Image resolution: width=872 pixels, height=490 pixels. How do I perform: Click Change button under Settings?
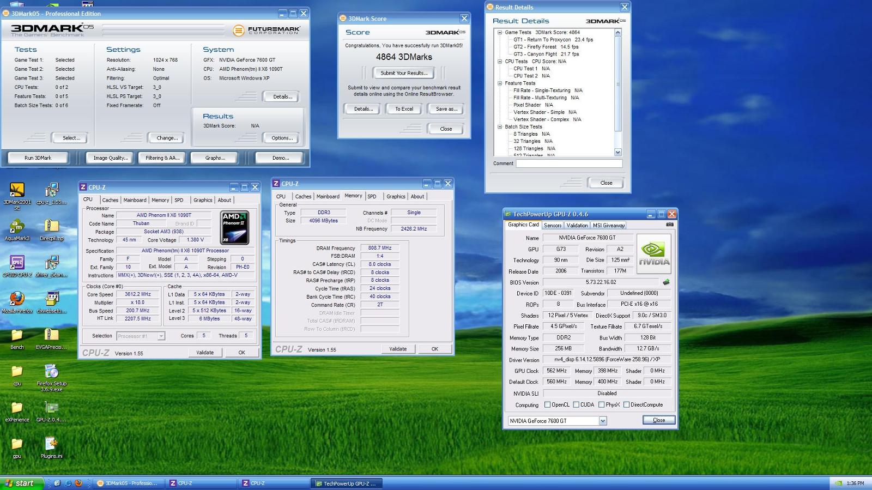pyautogui.click(x=166, y=138)
